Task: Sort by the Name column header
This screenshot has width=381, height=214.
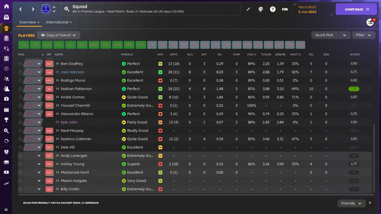Action: [x=59, y=55]
